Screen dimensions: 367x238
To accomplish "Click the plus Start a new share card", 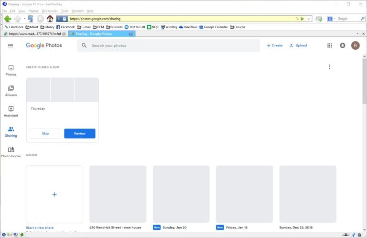I will (x=54, y=194).
